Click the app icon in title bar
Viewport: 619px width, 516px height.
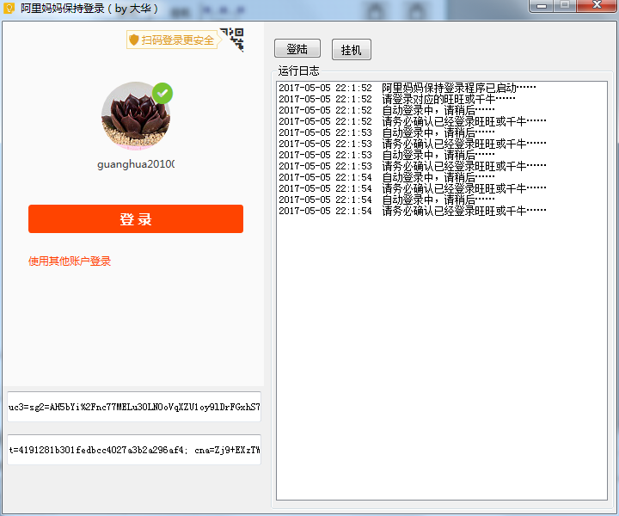point(9,8)
